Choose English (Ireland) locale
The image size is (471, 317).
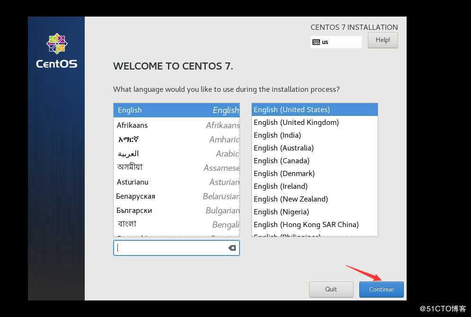(x=314, y=186)
